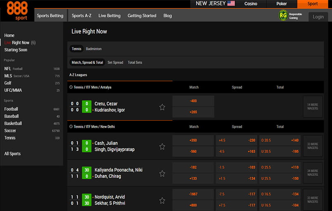Open Golf in the Popular list
332x211 pixels.
pos(32,83)
